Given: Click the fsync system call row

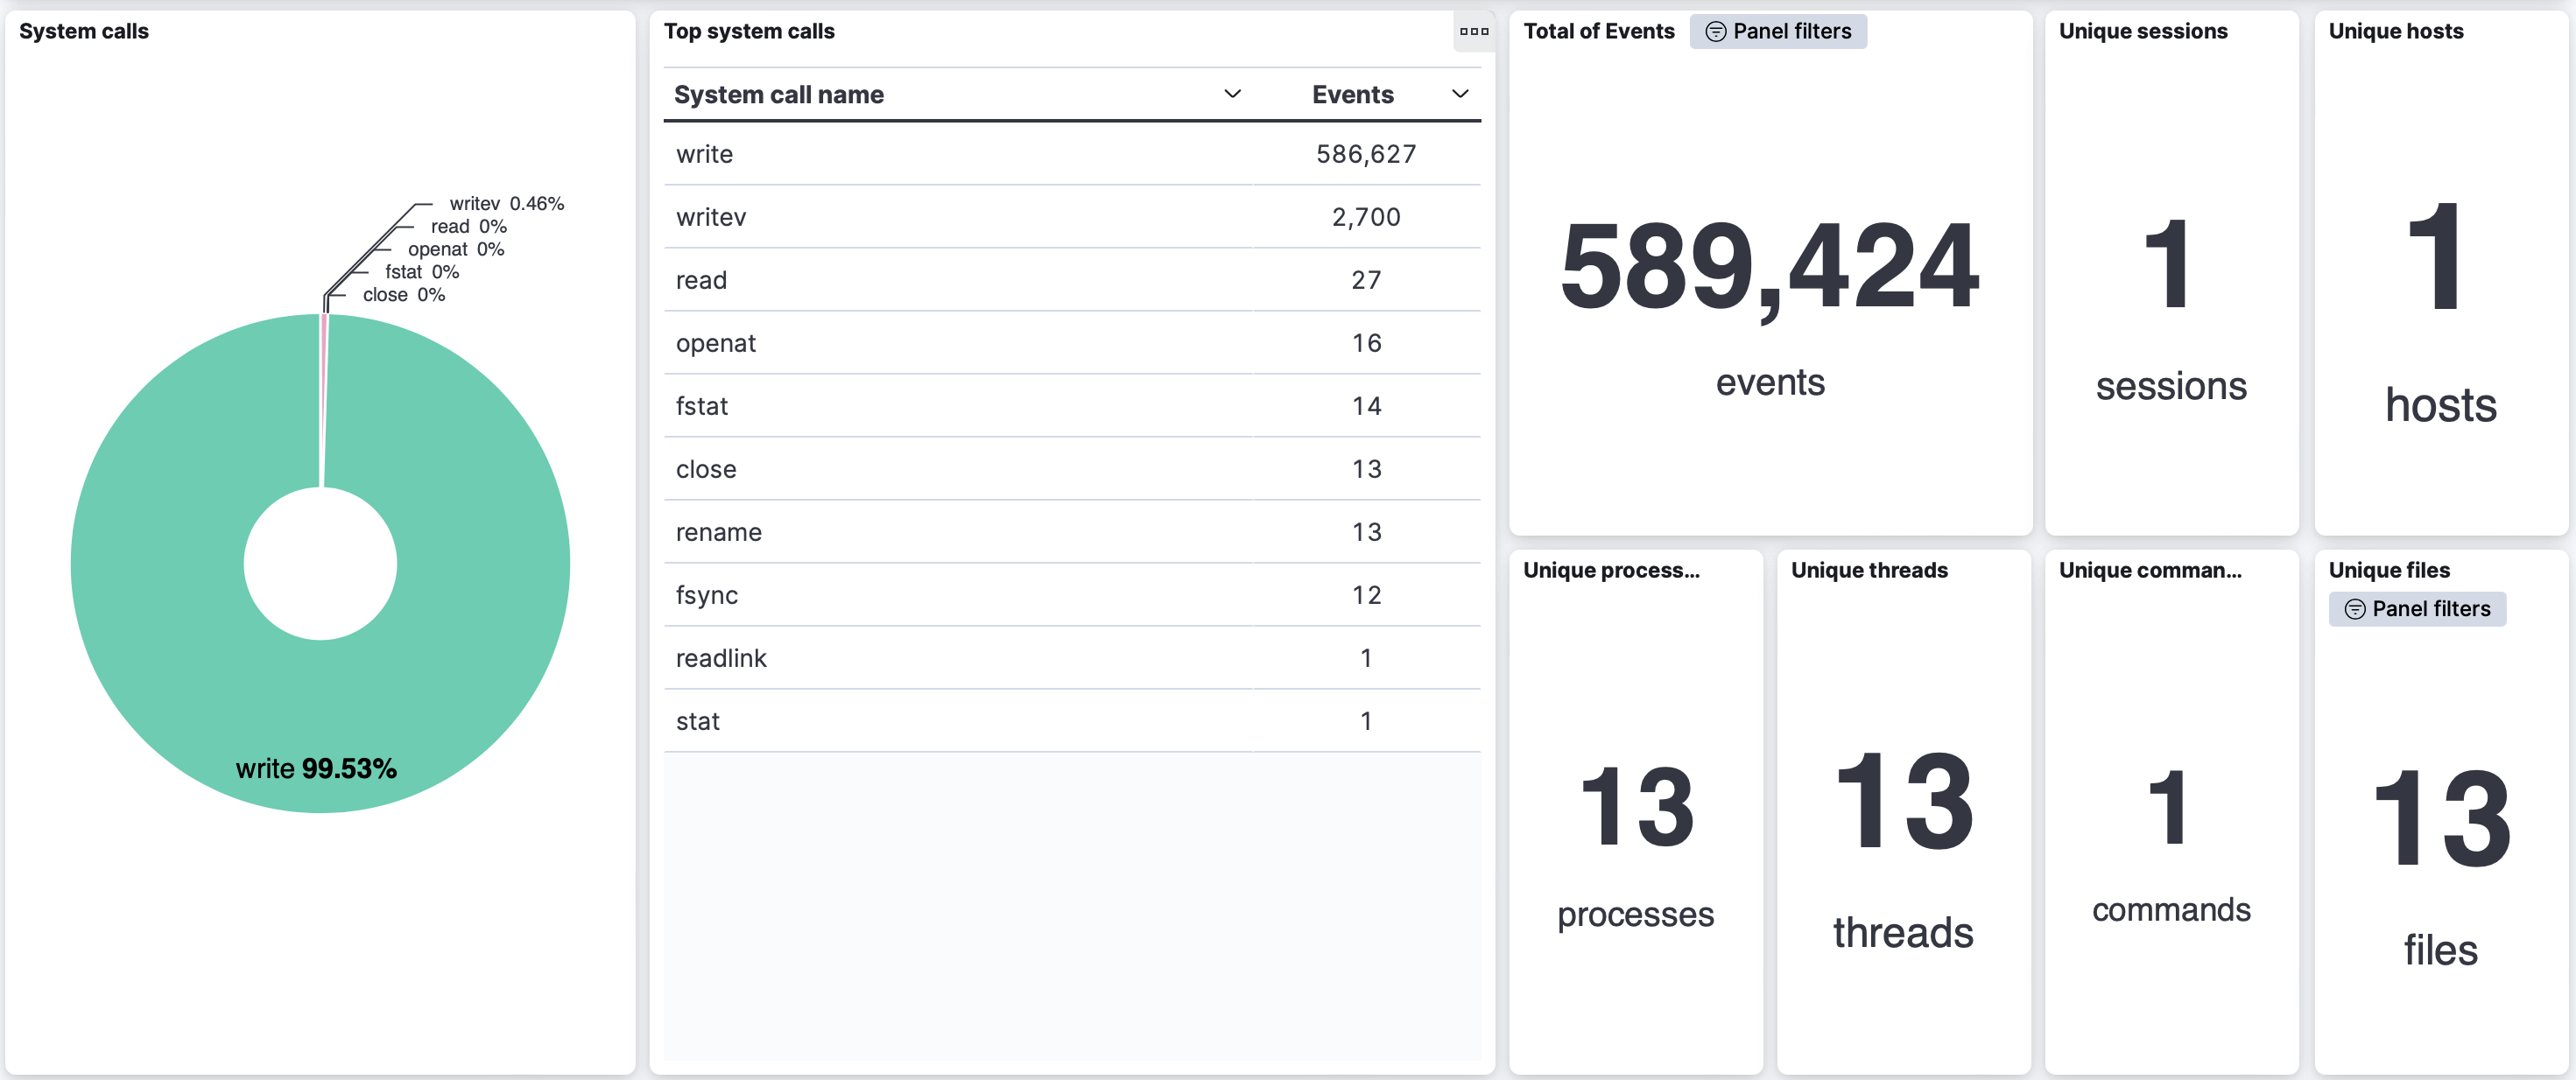Looking at the screenshot, I should pyautogui.click(x=706, y=595).
